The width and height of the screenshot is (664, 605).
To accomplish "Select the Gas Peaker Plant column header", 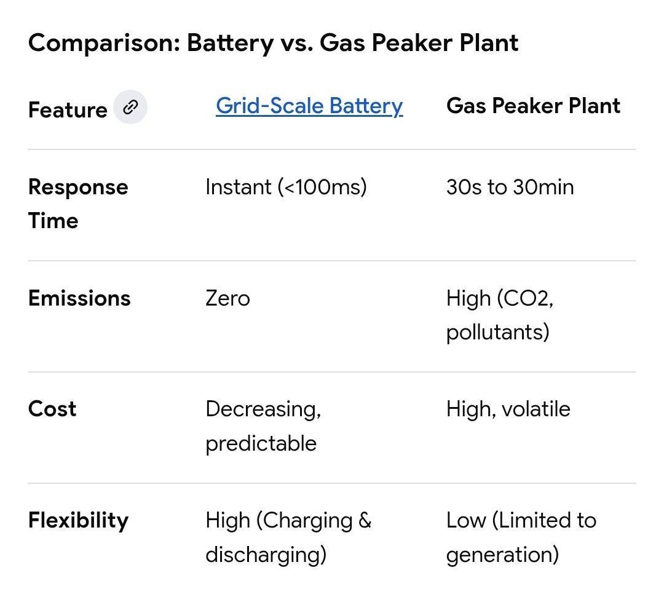I will tap(533, 106).
